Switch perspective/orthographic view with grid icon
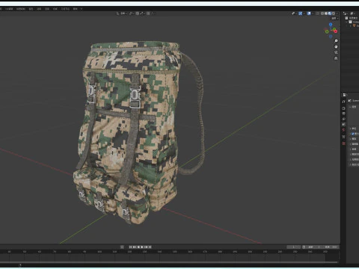 [336, 58]
